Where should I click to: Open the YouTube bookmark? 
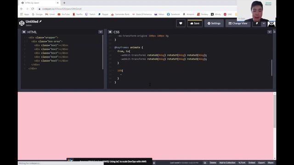point(63,14)
